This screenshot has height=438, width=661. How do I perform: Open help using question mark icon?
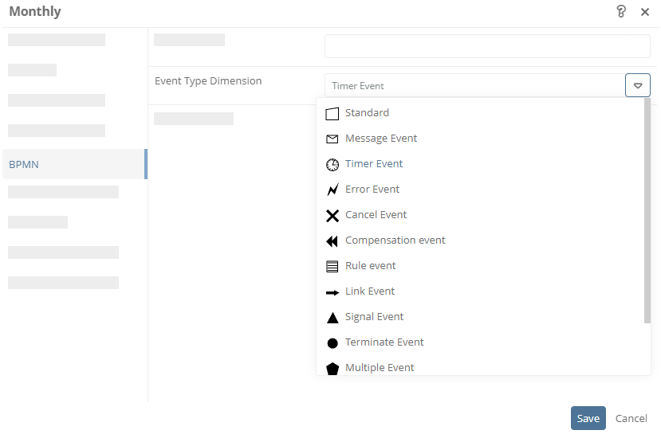(x=621, y=11)
